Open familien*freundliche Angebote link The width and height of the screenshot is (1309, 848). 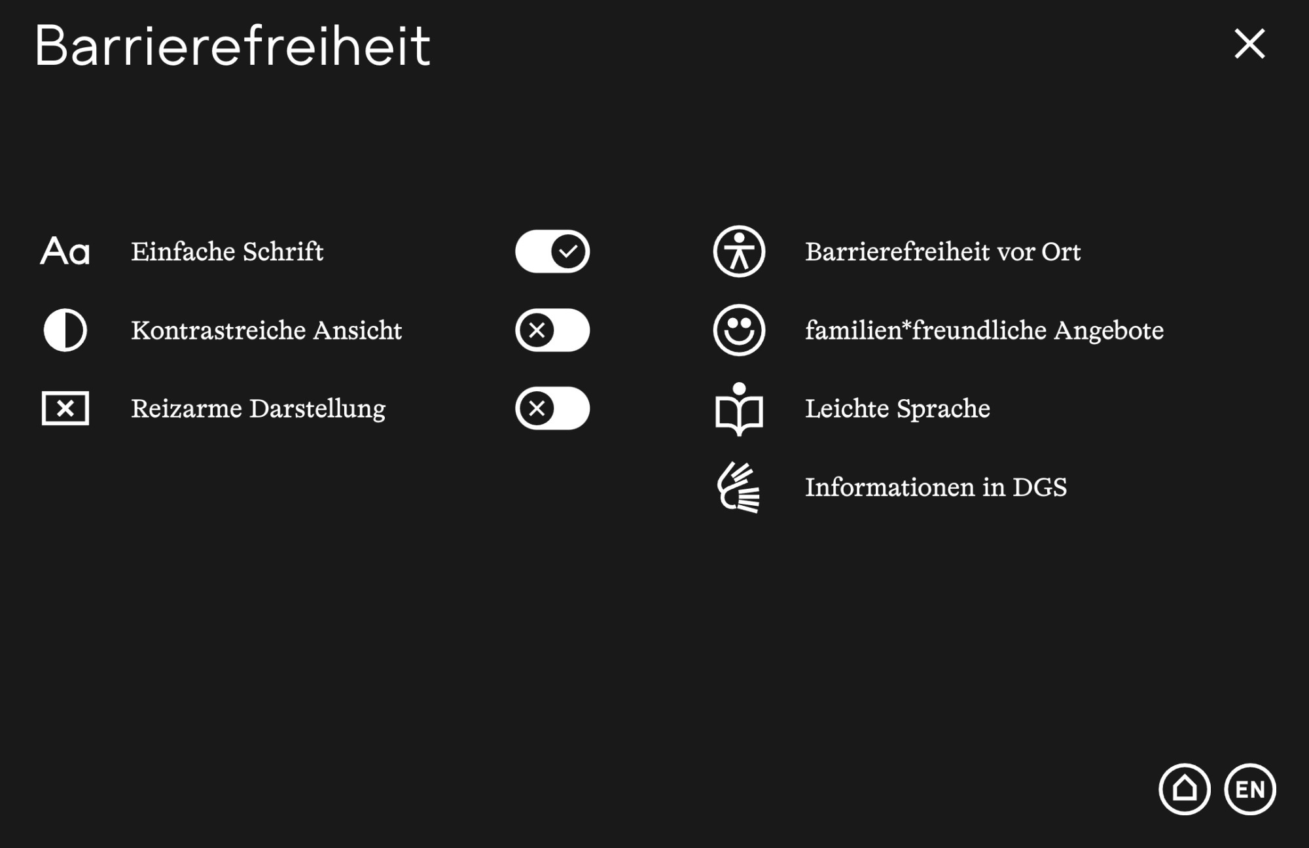[984, 330]
